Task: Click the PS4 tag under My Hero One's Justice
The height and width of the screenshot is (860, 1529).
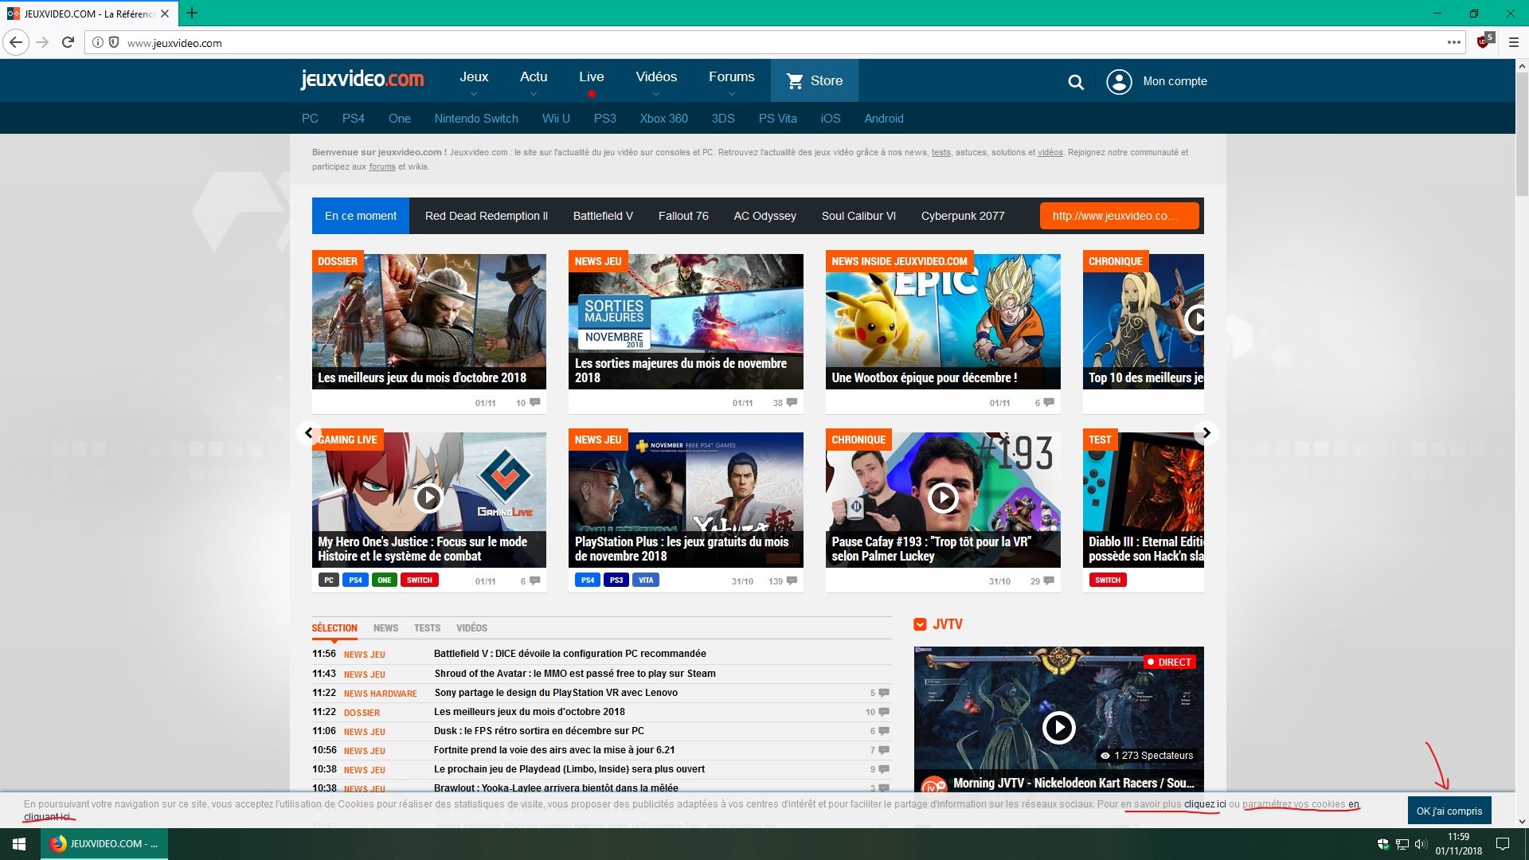Action: [x=355, y=580]
